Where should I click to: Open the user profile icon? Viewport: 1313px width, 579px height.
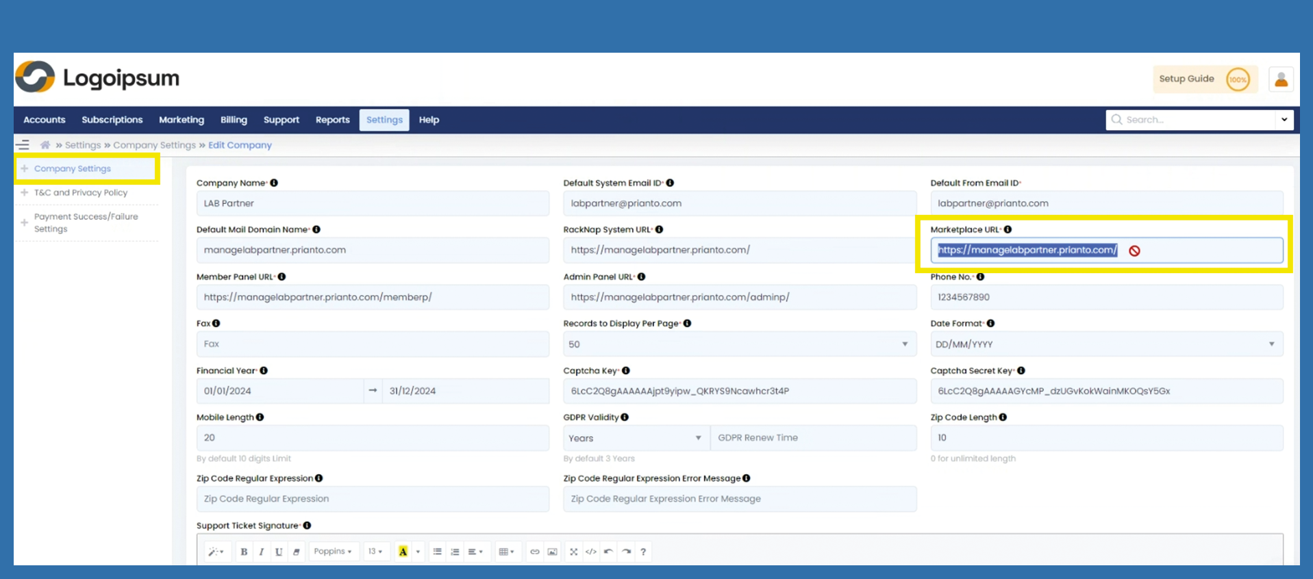tap(1280, 79)
